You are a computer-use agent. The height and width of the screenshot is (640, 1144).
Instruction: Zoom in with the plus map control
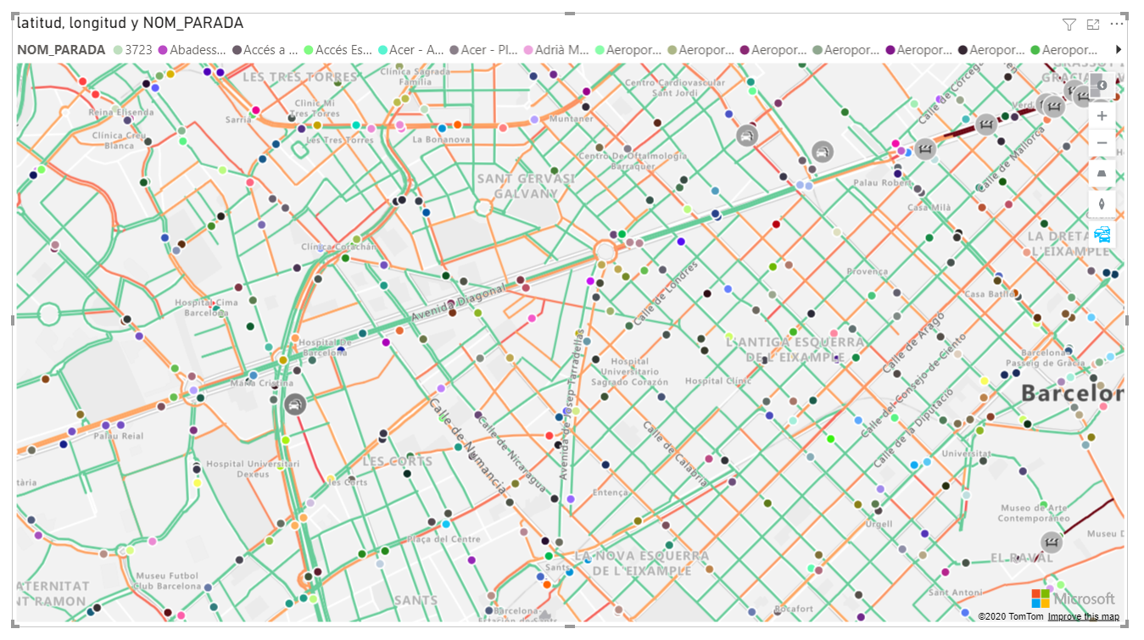click(x=1102, y=116)
